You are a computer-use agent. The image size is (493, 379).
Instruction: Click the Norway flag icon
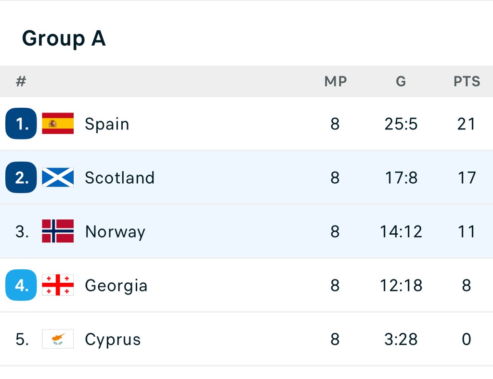pos(58,231)
